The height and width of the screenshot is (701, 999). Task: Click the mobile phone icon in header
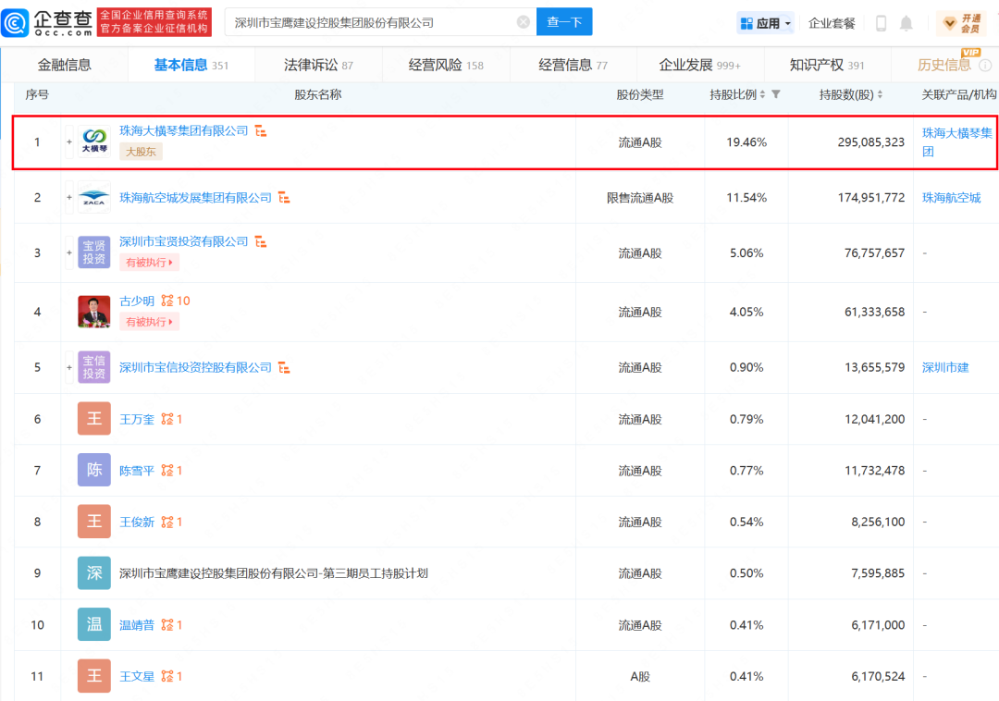coord(881,23)
